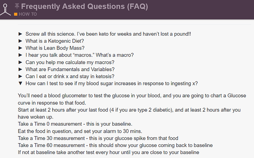Expand the 'Screw all this science' question

20,34
